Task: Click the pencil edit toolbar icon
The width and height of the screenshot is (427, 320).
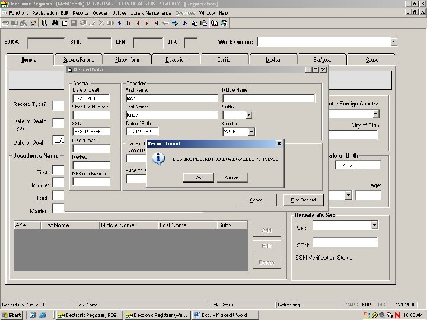Action: coord(33,23)
